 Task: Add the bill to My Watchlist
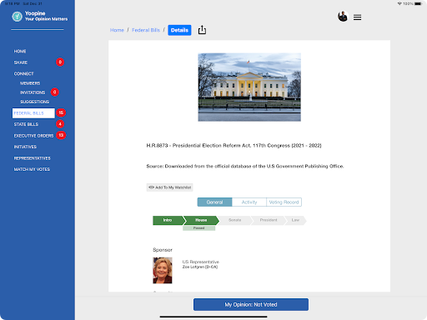click(x=169, y=187)
